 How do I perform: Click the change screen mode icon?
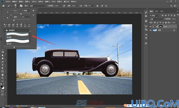click(x=2, y=95)
